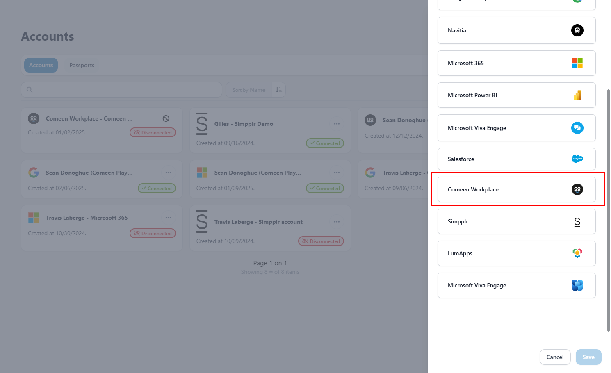Open options for Travis Laberge - Microsoft 365

(169, 218)
